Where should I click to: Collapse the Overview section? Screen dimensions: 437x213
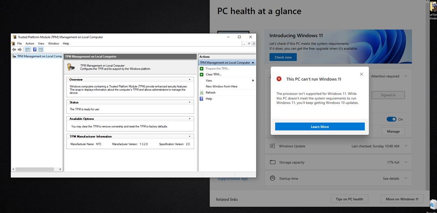tap(190, 80)
